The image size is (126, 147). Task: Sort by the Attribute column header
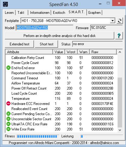pos(29,52)
